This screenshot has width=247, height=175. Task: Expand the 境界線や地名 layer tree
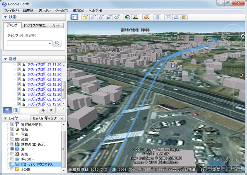tap(8, 124)
